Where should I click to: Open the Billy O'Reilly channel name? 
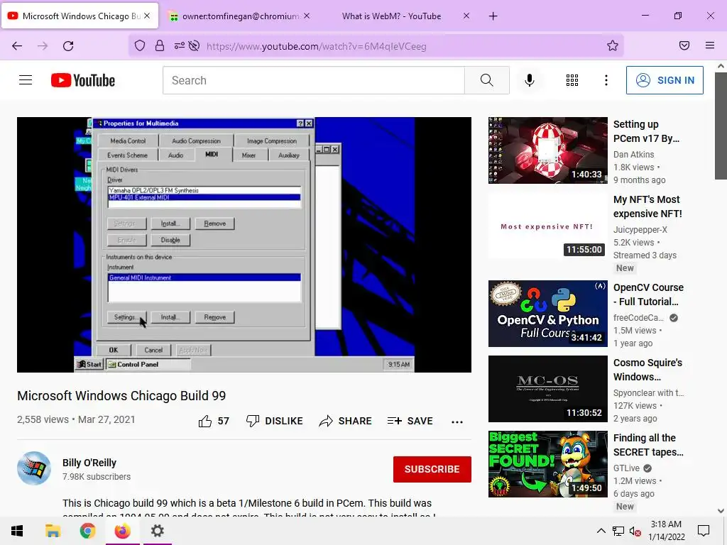(89, 463)
